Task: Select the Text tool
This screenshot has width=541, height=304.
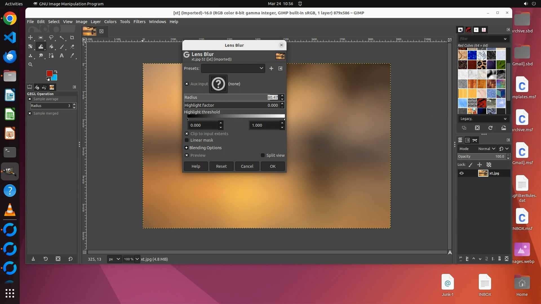Action: (x=61, y=55)
